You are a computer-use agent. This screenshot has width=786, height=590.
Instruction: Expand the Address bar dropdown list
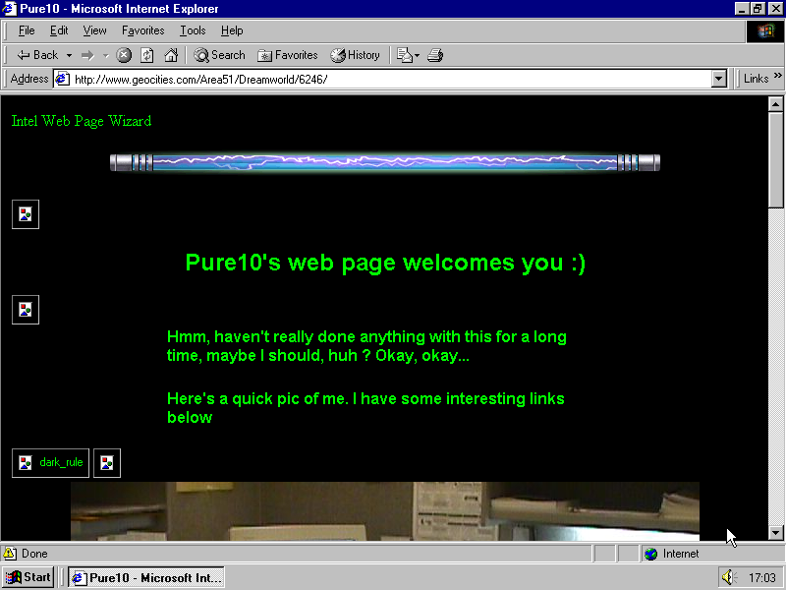point(718,79)
